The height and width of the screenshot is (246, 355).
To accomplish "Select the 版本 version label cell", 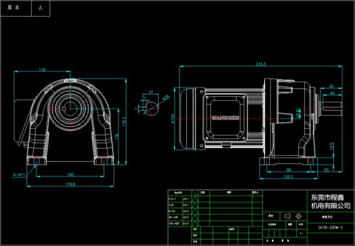I will 14,8.
